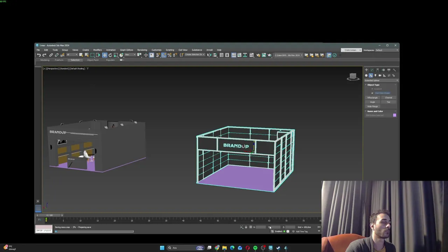448x252 pixels.
Task: Open Rendered Frame Window icon
Action: tap(264, 55)
